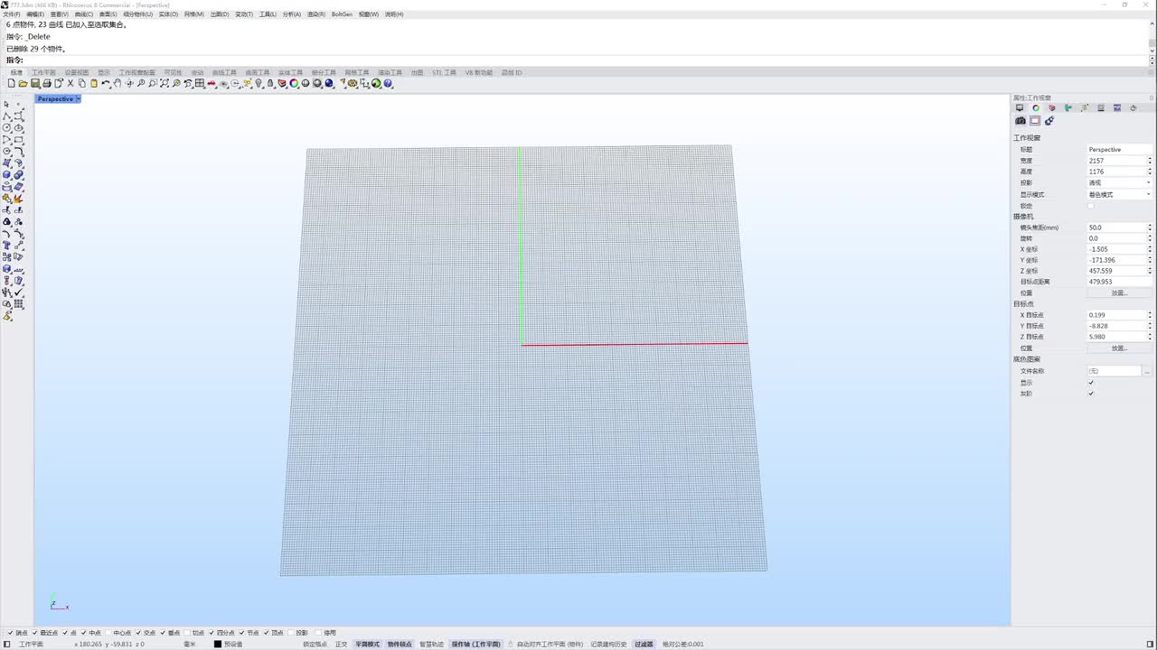Click the monitor icon in properties panel
Viewport: 1157px width, 650px height.
1020,107
